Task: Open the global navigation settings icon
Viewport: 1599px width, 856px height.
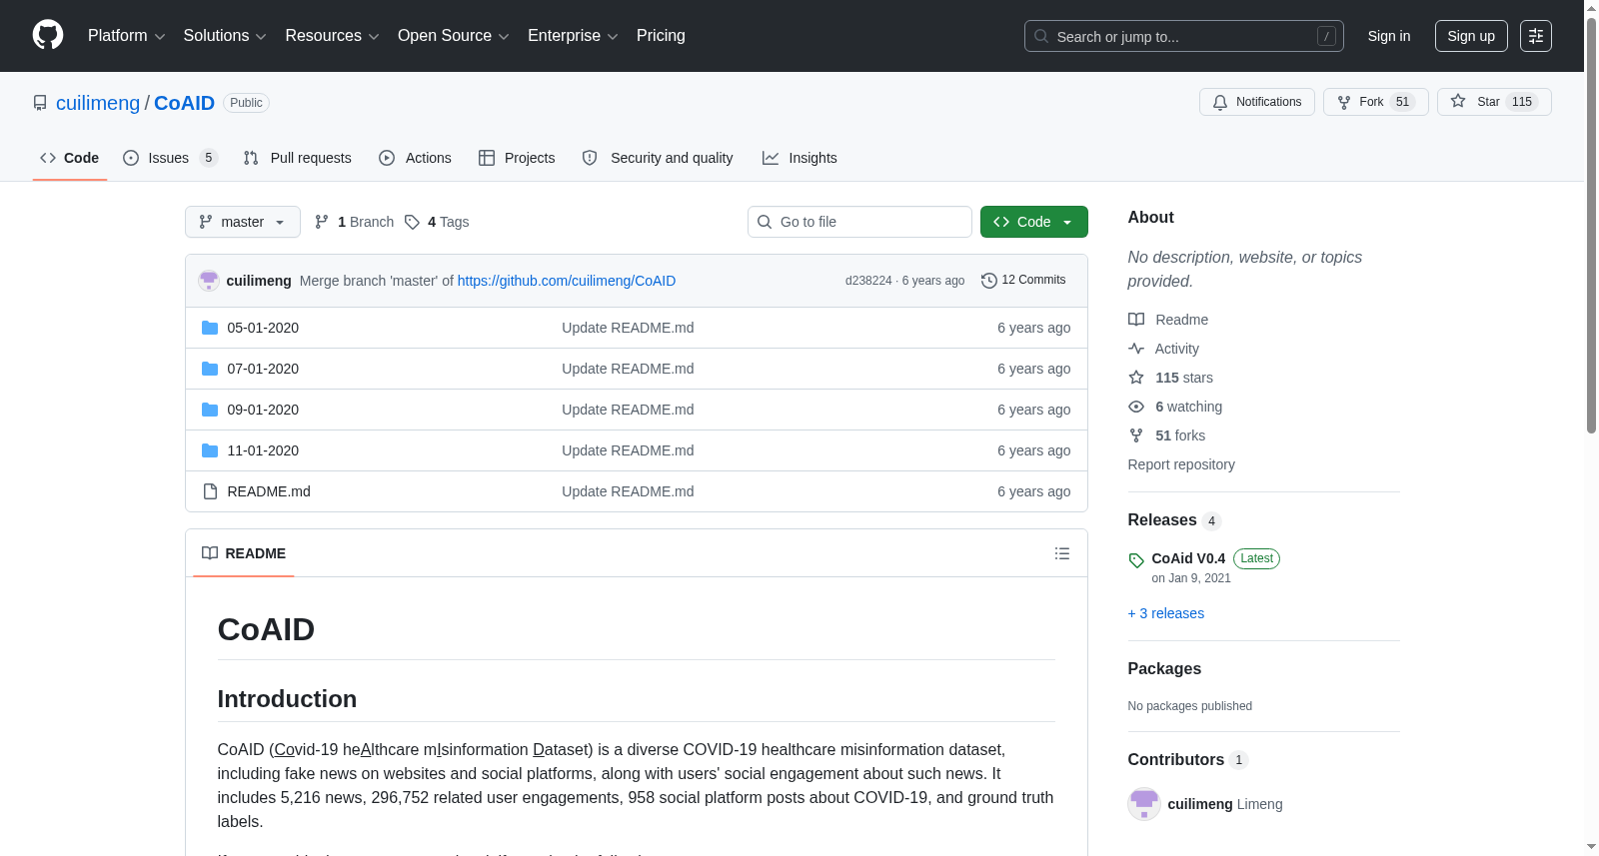Action: pos(1536,36)
